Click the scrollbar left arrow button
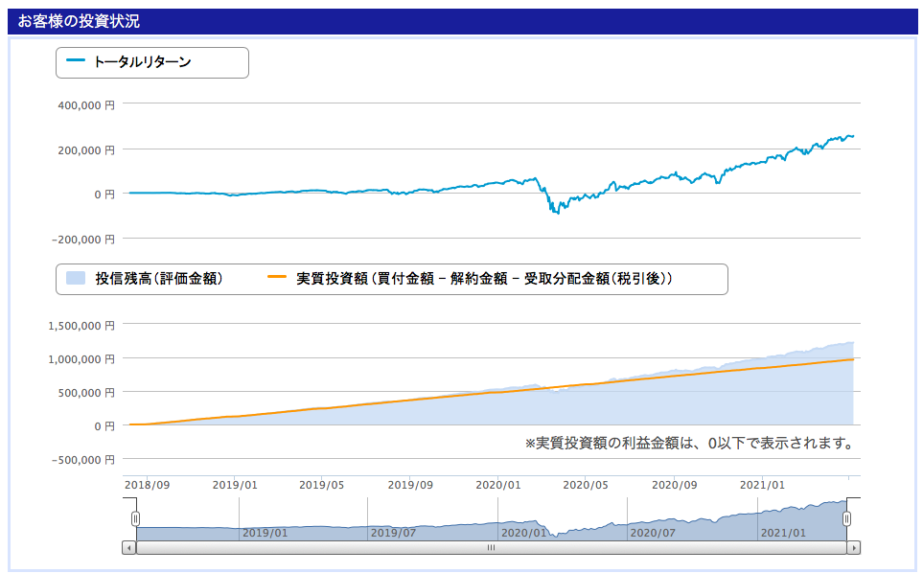The width and height of the screenshot is (923, 573). point(129,548)
